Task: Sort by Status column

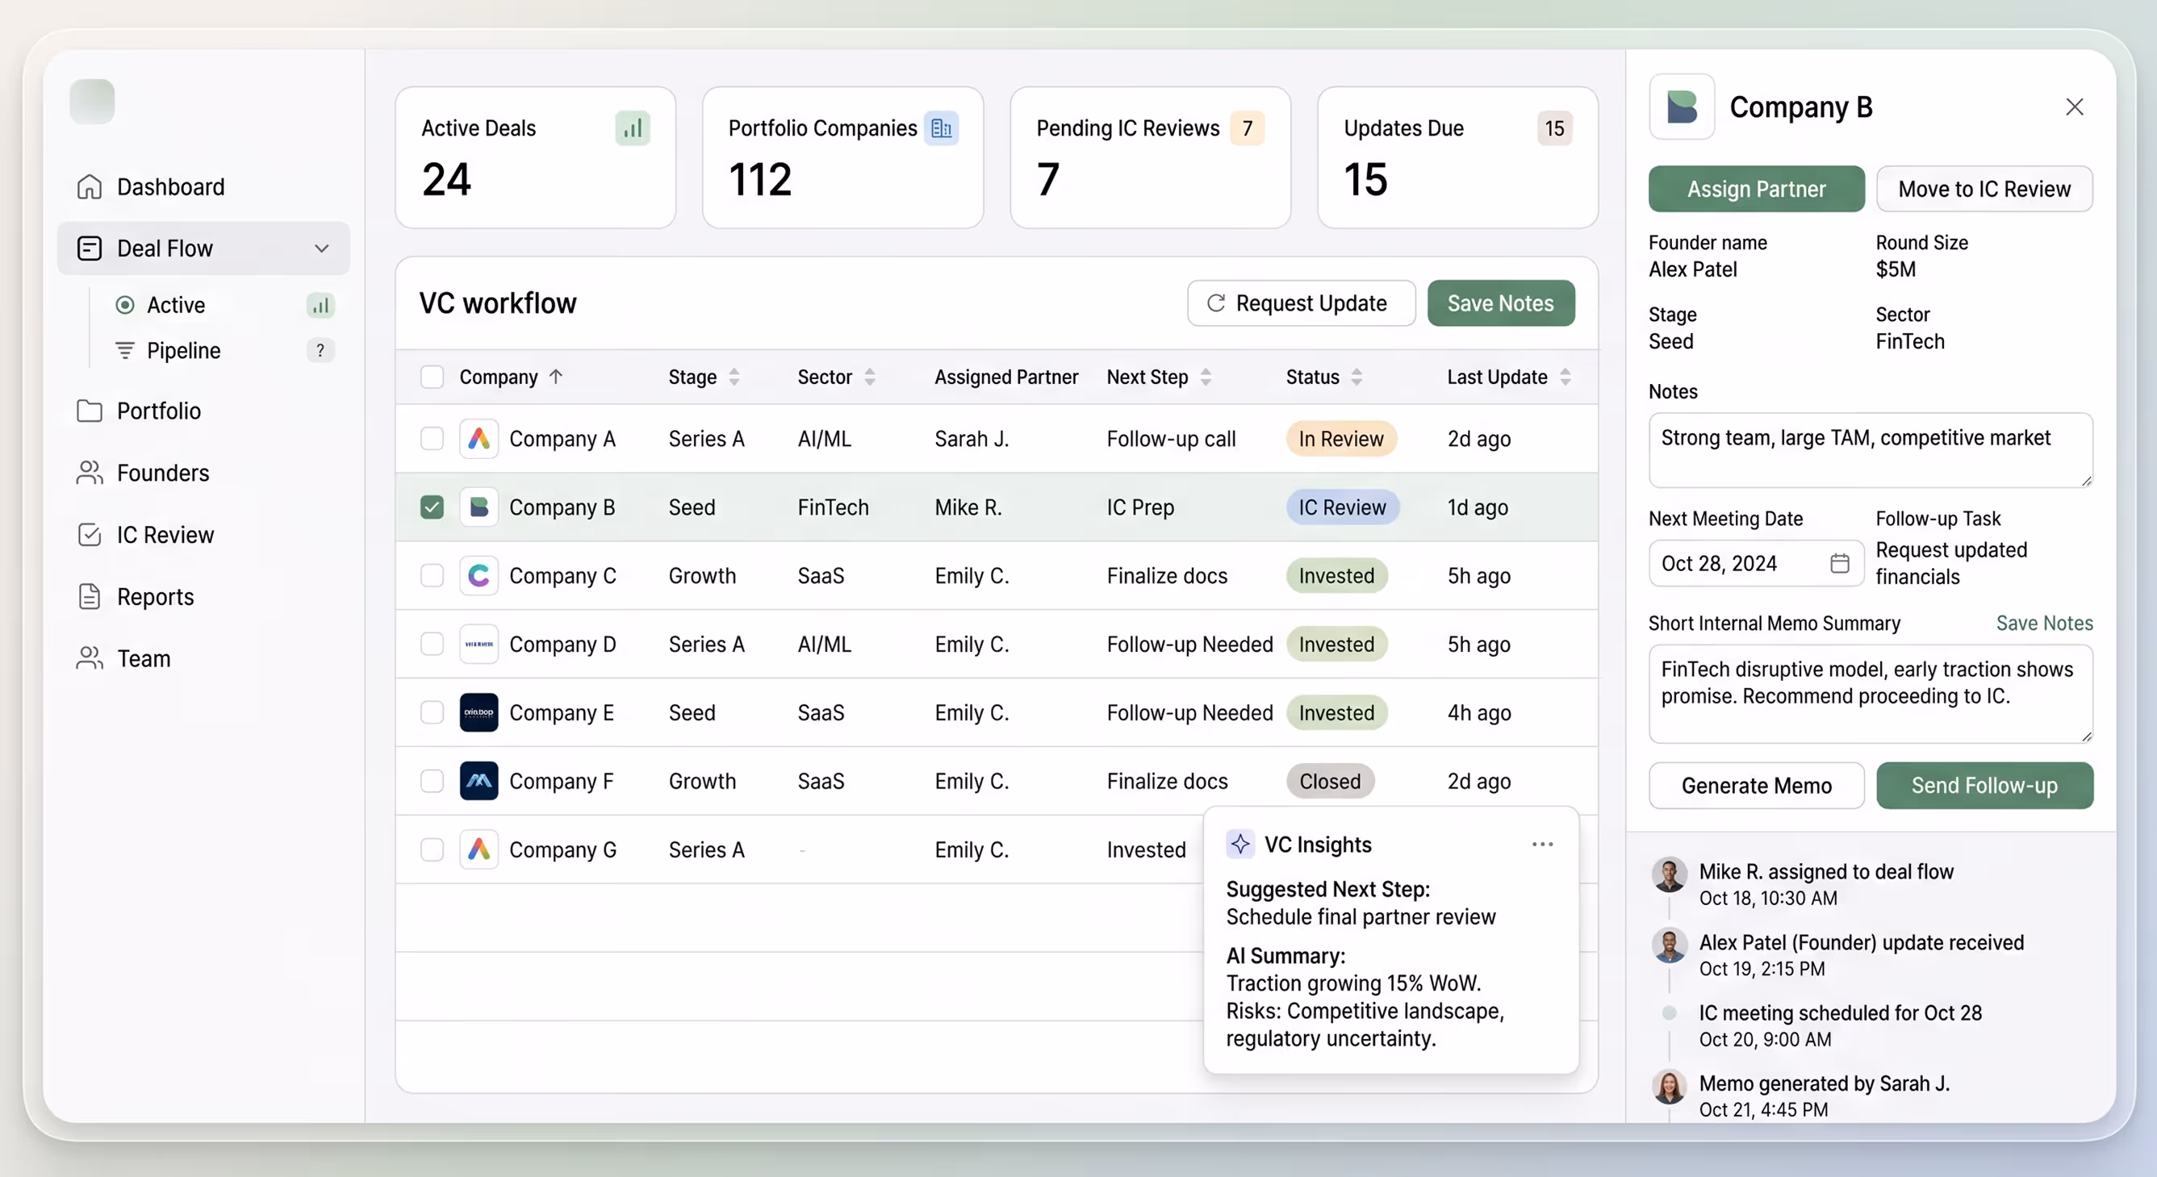Action: coord(1356,378)
